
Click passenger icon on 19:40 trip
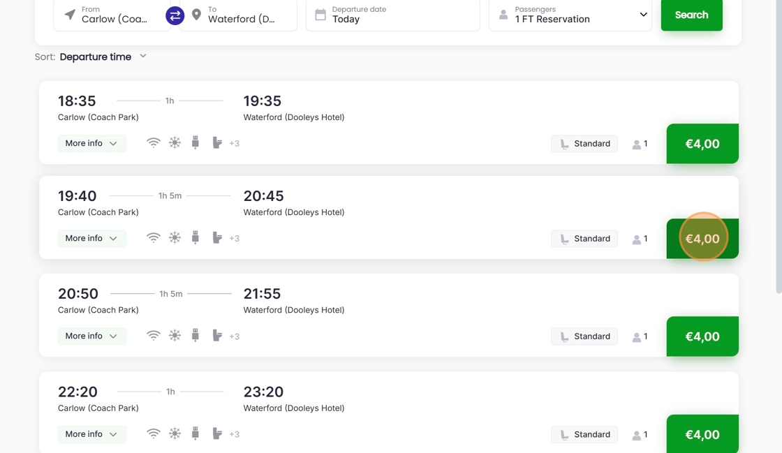click(636, 239)
